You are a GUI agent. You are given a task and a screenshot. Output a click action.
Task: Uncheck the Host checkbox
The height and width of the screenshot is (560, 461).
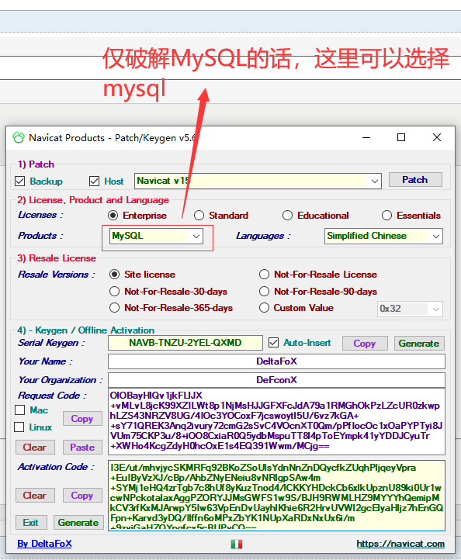pos(95,181)
